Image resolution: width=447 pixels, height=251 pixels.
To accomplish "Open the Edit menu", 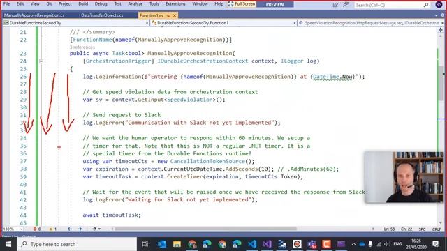I will [20, 4].
